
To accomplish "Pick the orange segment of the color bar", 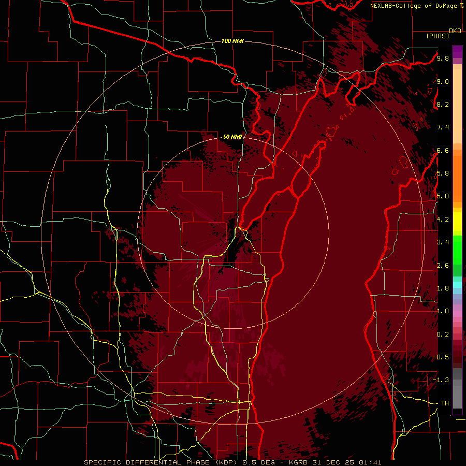I will pyautogui.click(x=457, y=178).
